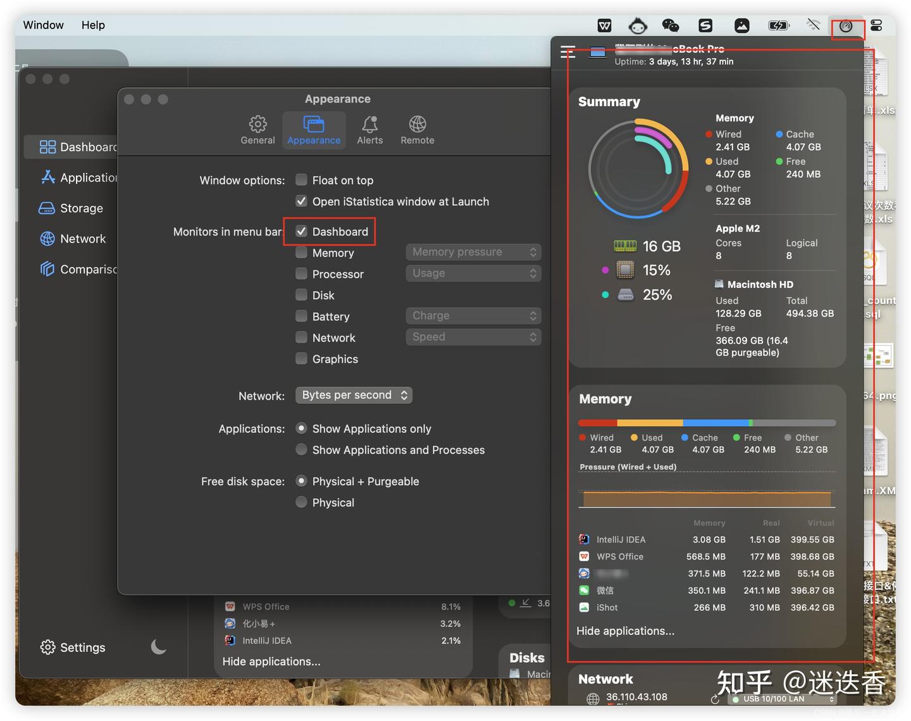Uncheck Open iStatistica window at Launch
This screenshot has width=911, height=721.
pos(301,201)
